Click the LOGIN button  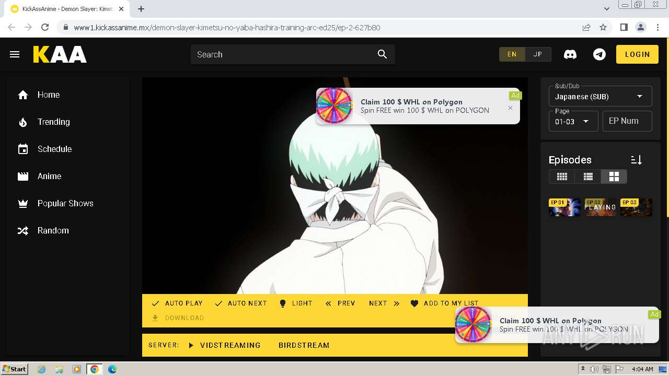[x=637, y=54]
